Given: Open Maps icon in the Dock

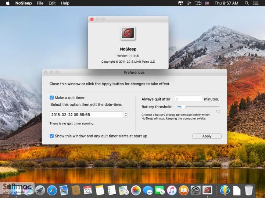Looking at the screenshot, I should click(x=124, y=190).
